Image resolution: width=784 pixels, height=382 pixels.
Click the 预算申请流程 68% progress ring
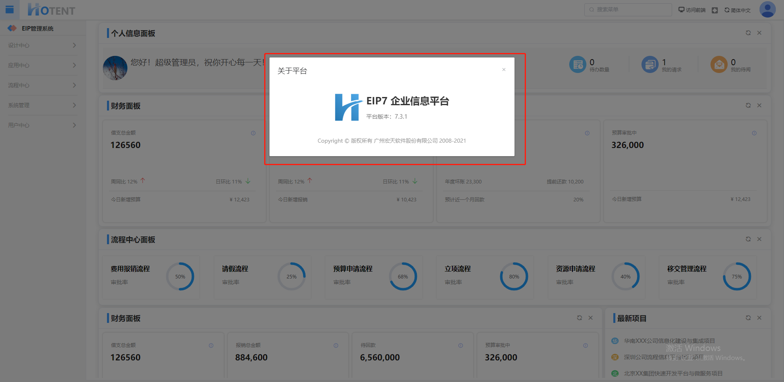click(403, 276)
